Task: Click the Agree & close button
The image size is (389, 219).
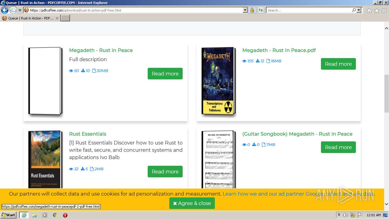Action: (x=192, y=203)
